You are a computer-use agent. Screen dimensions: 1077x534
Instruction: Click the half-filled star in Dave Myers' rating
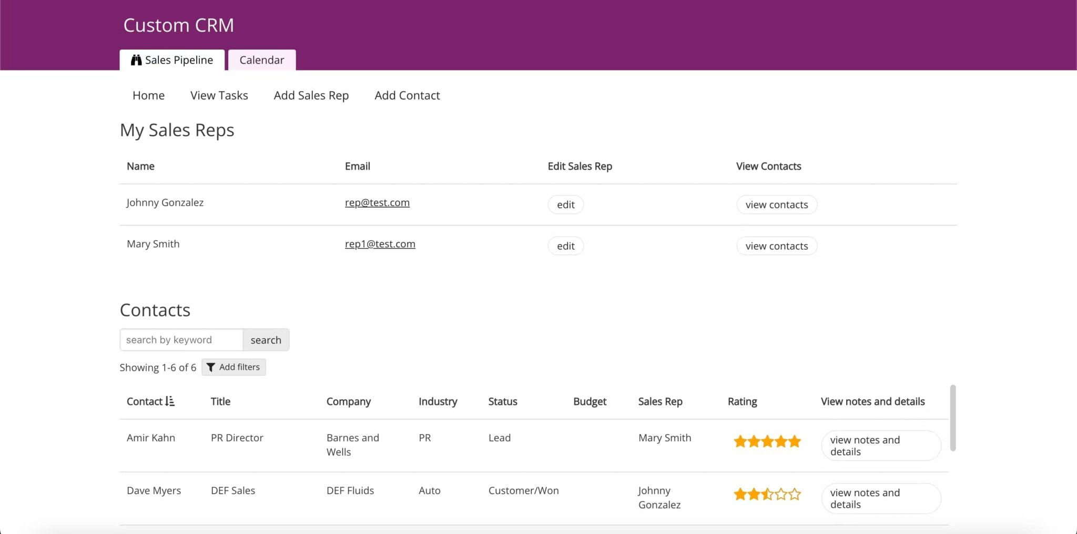(767, 493)
